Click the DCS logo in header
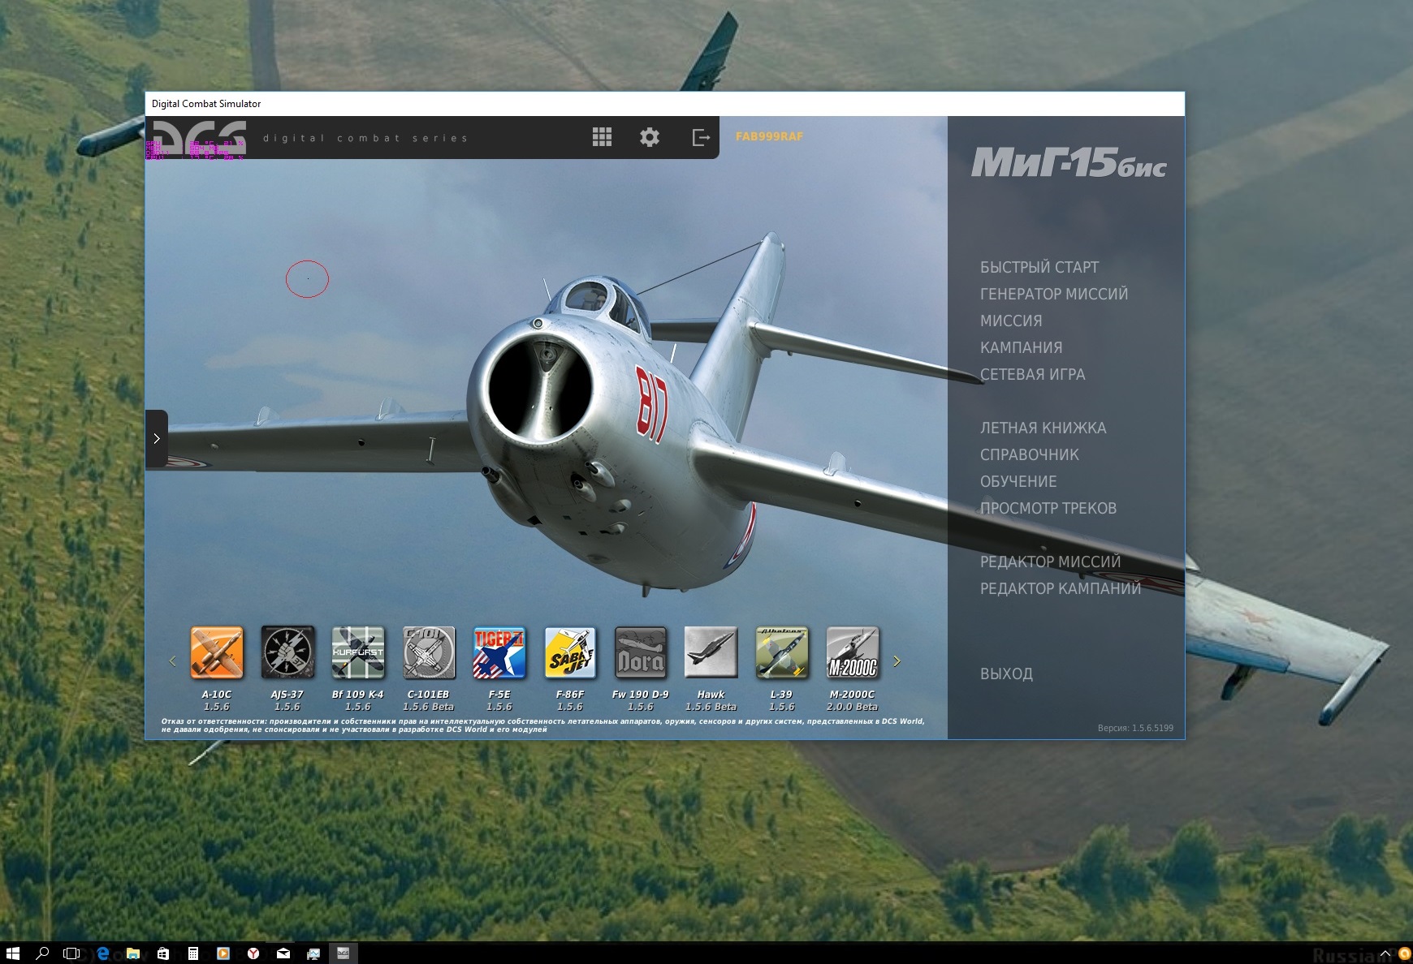The height and width of the screenshot is (964, 1413). pyautogui.click(x=200, y=137)
